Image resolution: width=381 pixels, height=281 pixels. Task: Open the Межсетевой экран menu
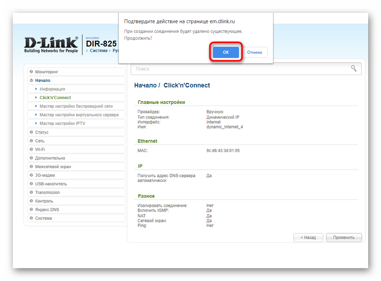[53, 167]
